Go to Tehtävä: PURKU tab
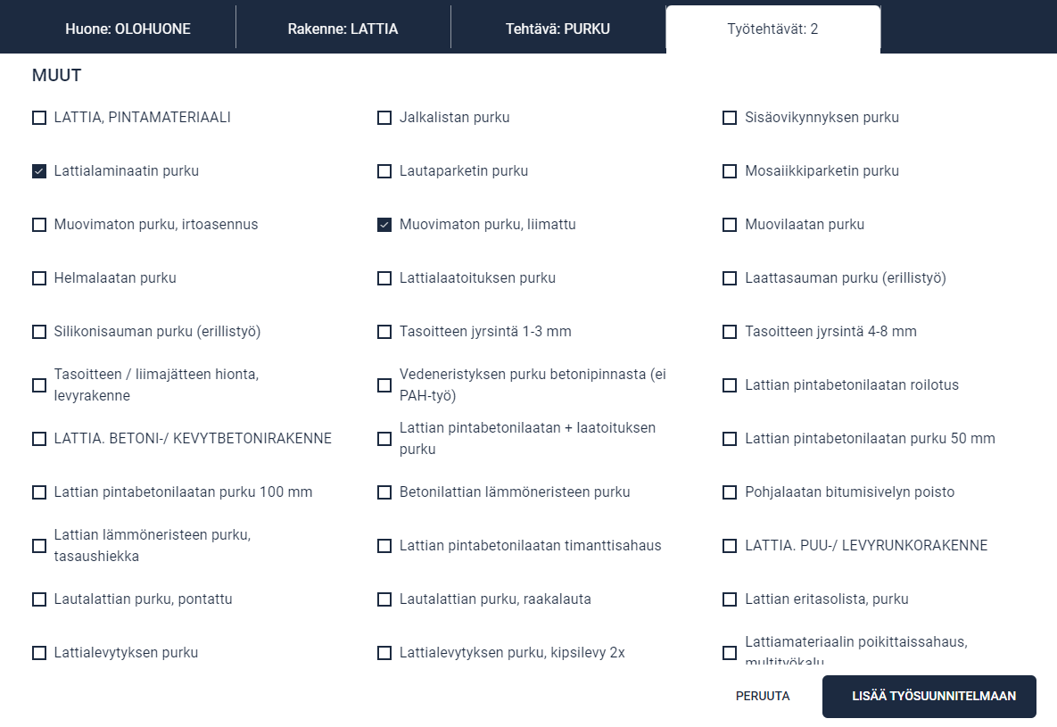 (557, 29)
